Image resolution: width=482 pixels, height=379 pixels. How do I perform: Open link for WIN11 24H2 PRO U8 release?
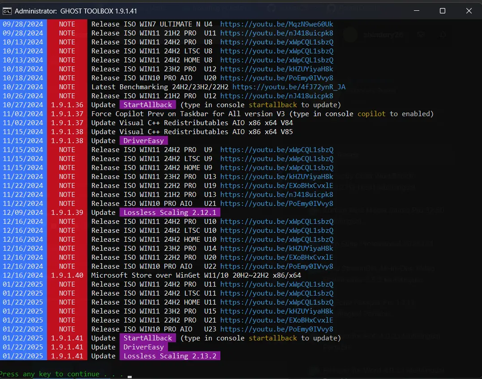click(277, 42)
